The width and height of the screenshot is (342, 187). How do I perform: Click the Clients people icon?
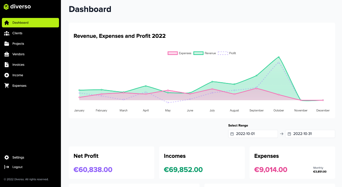point(7,33)
